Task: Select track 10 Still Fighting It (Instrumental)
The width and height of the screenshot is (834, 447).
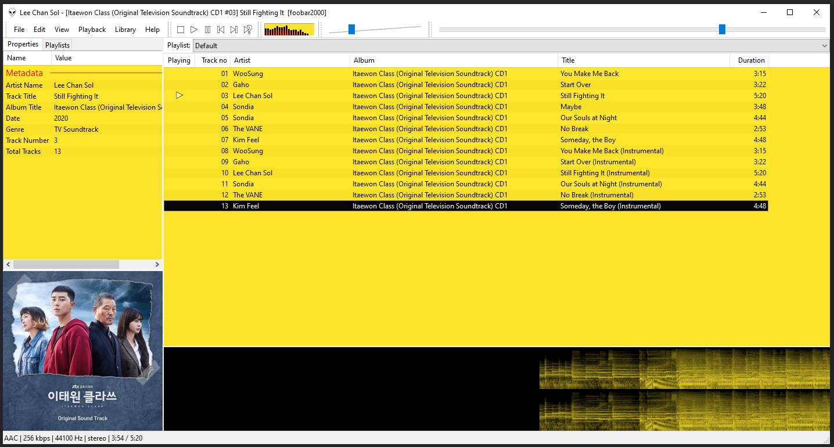Action: (466, 173)
